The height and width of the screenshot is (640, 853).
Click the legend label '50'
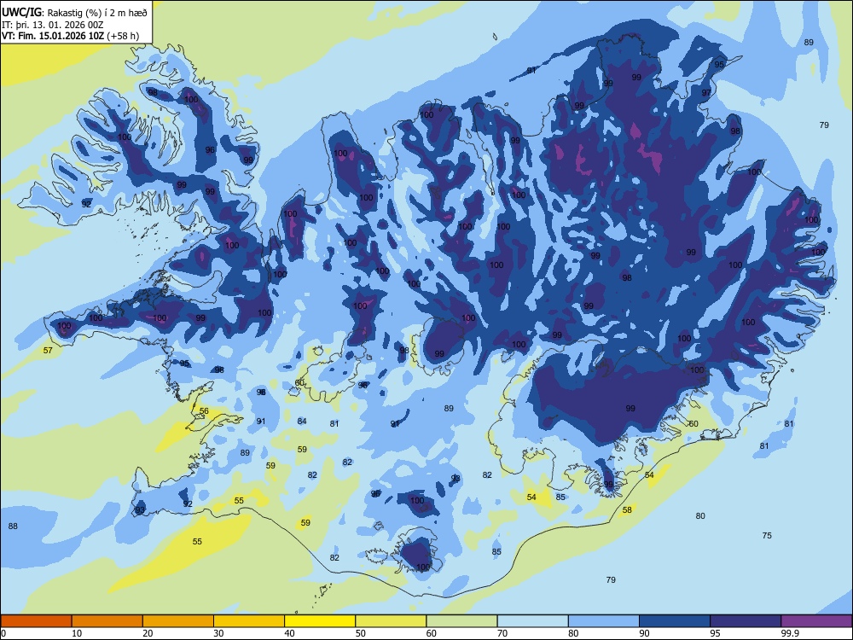(x=360, y=633)
